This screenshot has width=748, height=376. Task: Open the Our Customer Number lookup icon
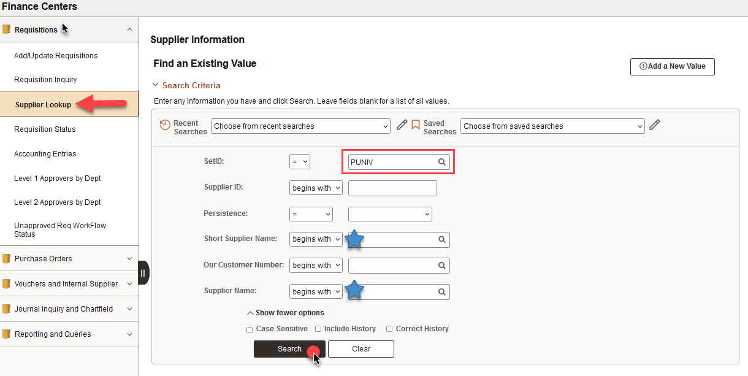tap(441, 266)
